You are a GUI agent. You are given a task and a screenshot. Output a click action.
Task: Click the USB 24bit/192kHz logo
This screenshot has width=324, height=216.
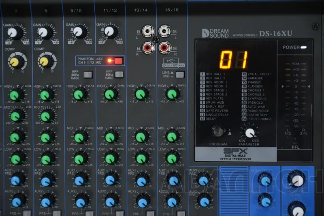[x=173, y=63]
